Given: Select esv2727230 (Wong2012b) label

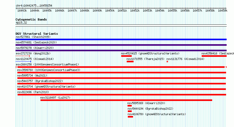Looking at the screenshot, I should pyautogui.click(x=33, y=53).
